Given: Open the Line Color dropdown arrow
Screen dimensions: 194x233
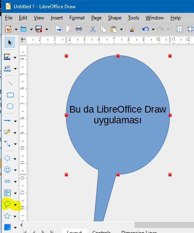Looking at the screenshot, I should click(15, 58).
